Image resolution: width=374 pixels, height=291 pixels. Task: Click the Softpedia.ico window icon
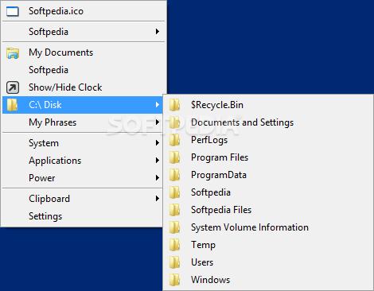[x=13, y=11]
